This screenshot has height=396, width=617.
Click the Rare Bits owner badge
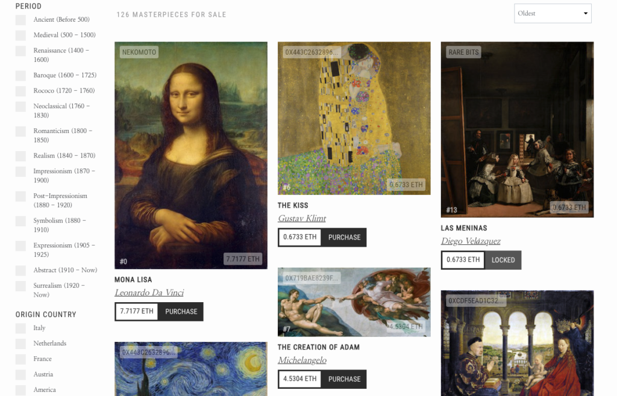coord(463,52)
